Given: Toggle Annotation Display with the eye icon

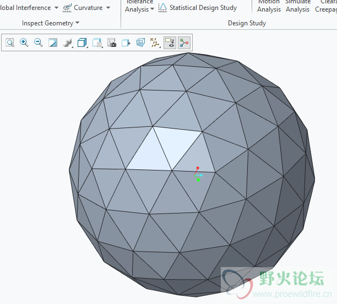Looking at the screenshot, I should (170, 42).
